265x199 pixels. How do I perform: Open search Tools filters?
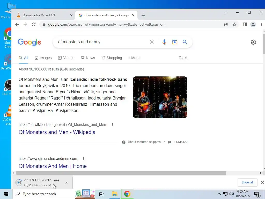[183, 58]
